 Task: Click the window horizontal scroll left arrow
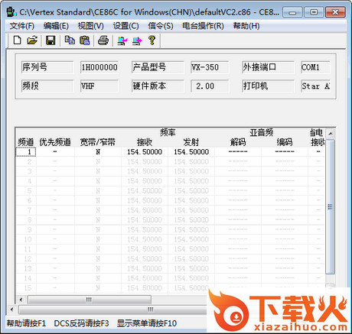point(11,310)
